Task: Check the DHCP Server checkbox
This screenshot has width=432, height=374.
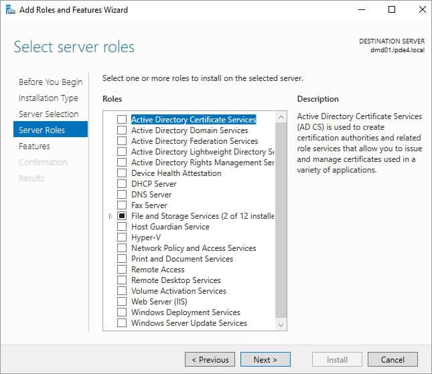Action: pos(122,184)
